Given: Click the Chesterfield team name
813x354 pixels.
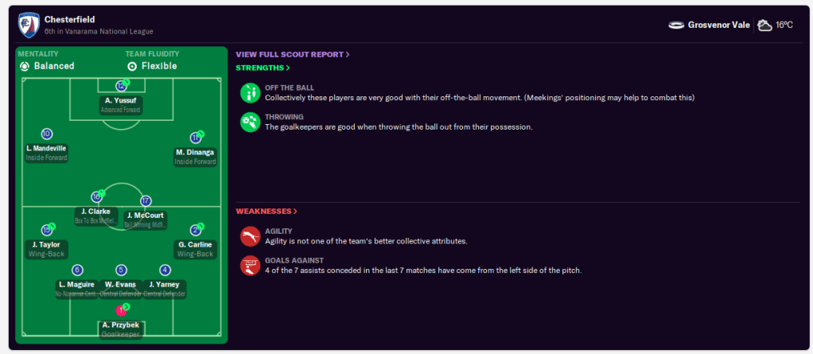Looking at the screenshot, I should [x=69, y=19].
